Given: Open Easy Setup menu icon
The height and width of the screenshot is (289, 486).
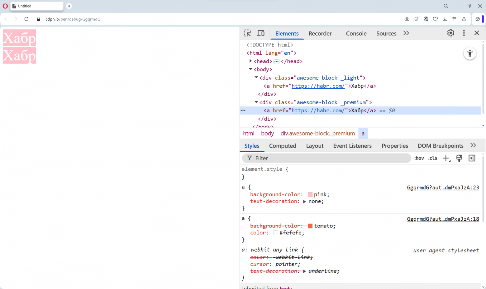Looking at the screenshot, I should tap(455, 19).
